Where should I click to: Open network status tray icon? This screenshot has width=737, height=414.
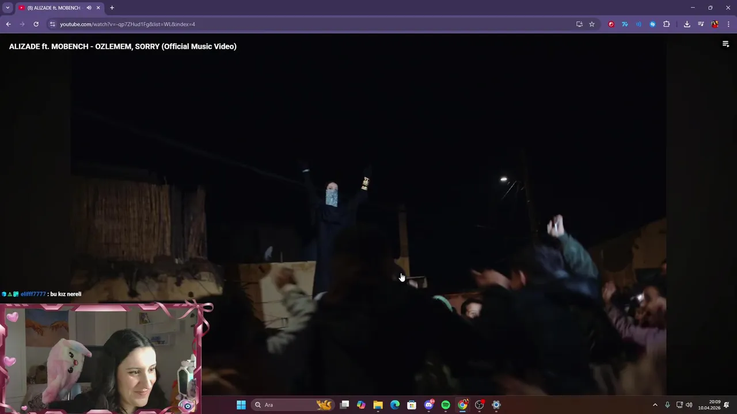(679, 405)
